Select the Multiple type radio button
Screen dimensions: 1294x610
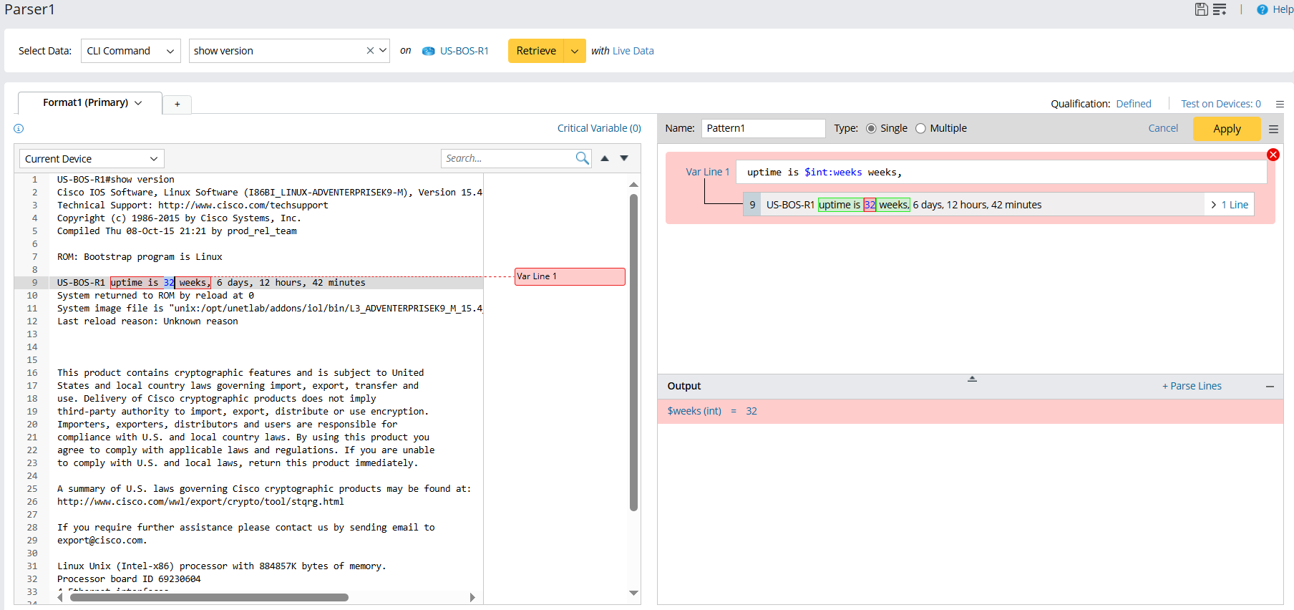coord(920,129)
